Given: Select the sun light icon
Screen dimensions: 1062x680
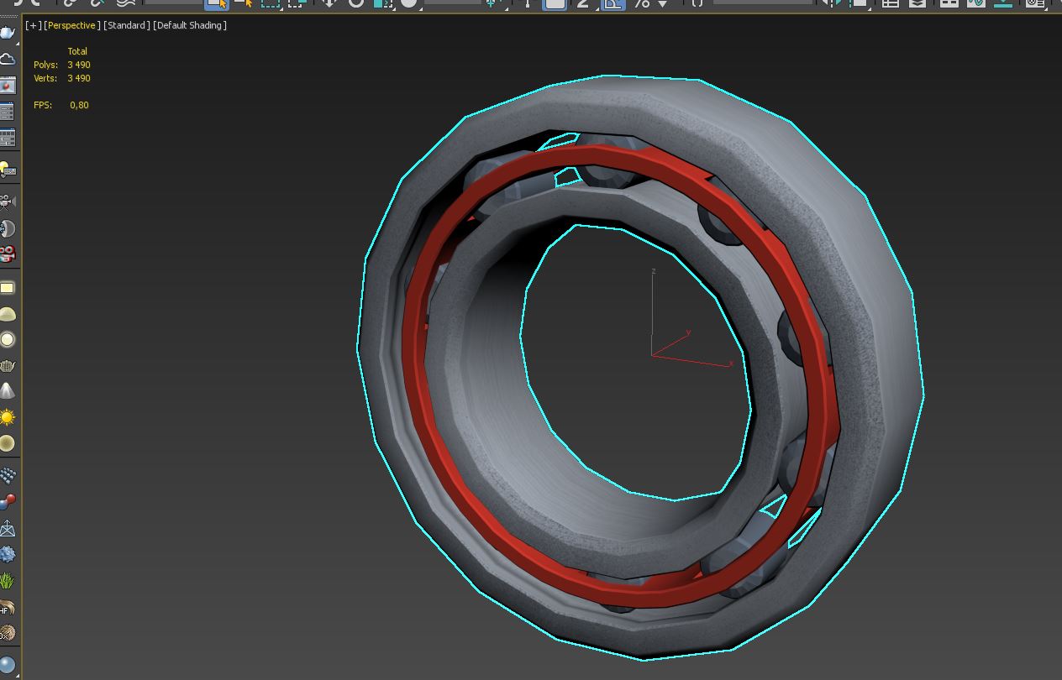Looking at the screenshot, I should [x=8, y=417].
